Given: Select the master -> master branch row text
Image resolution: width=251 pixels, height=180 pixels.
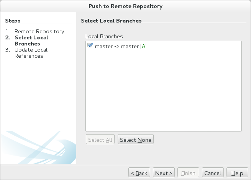Looking at the screenshot, I should click(116, 46).
